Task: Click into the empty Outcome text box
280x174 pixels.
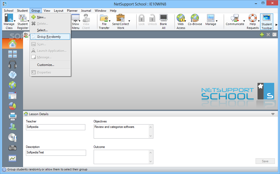Action: pyautogui.click(x=121, y=157)
